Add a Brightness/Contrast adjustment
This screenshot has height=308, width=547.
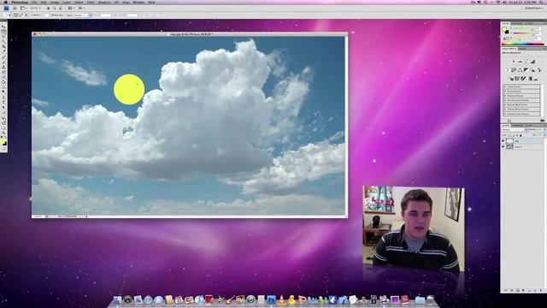[x=514, y=61]
